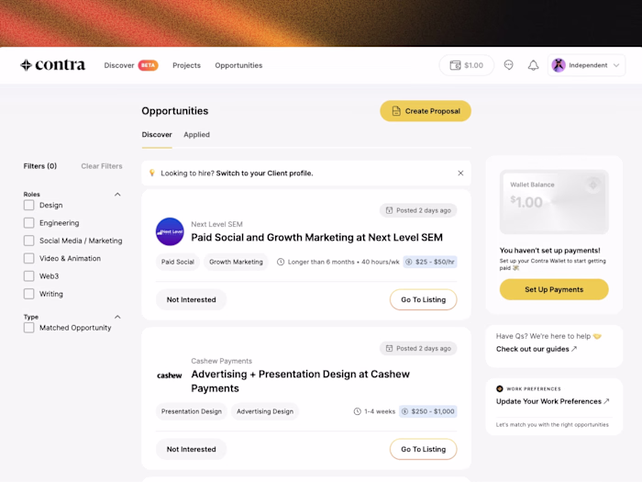This screenshot has width=642, height=482.
Task: Click the Wallet Balance card
Action: click(554, 202)
